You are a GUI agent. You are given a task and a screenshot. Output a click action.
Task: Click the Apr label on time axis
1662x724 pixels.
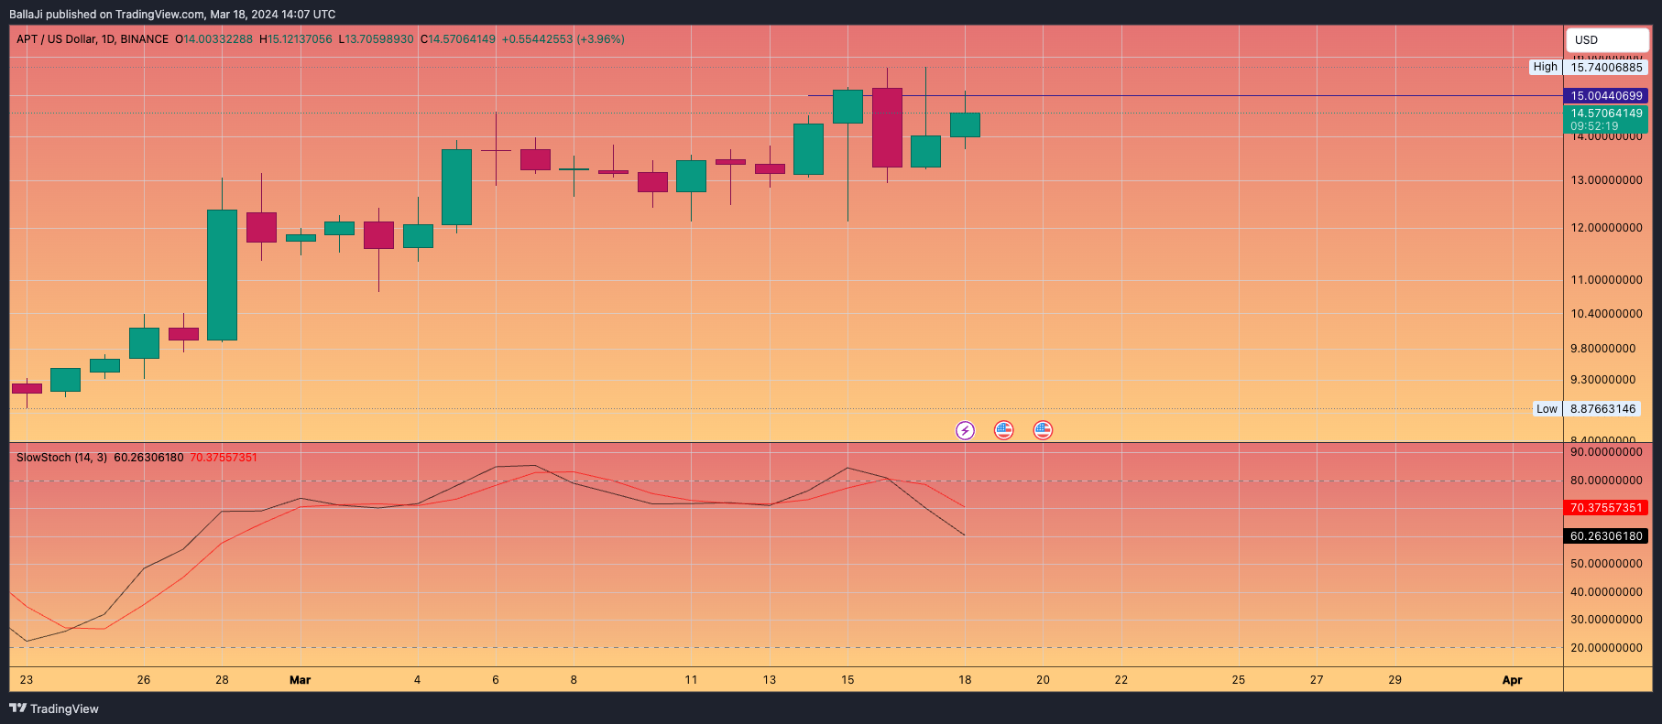1512,680
